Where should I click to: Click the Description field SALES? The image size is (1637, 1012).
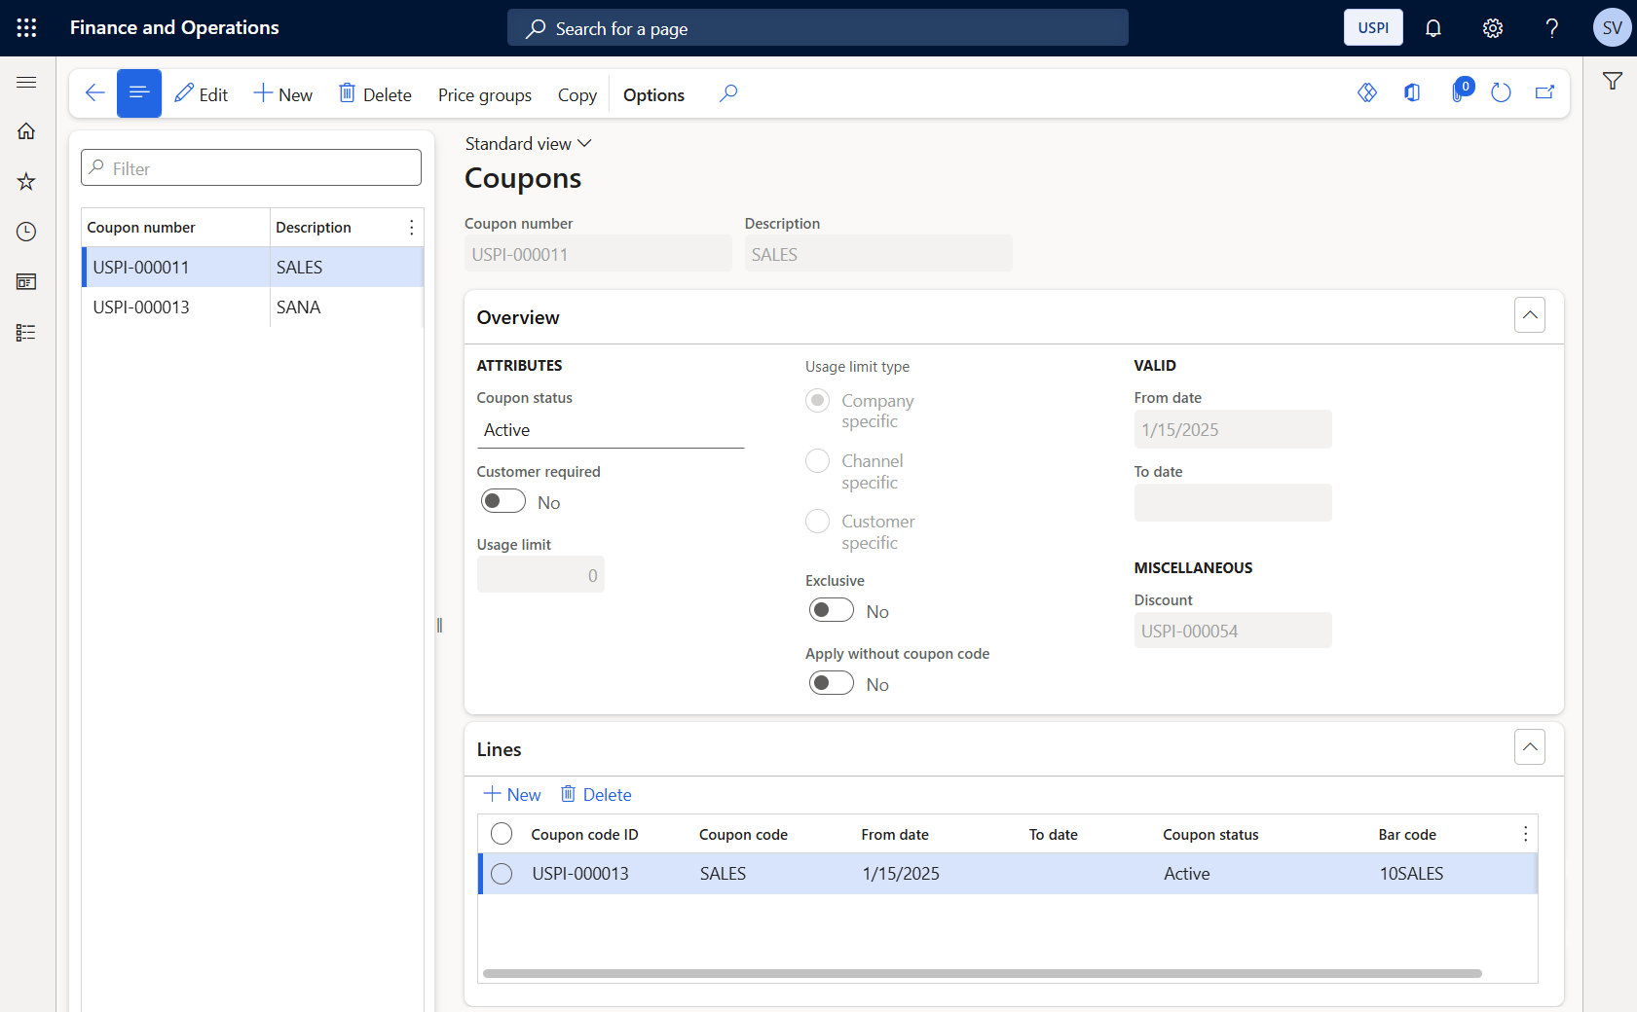click(x=878, y=254)
